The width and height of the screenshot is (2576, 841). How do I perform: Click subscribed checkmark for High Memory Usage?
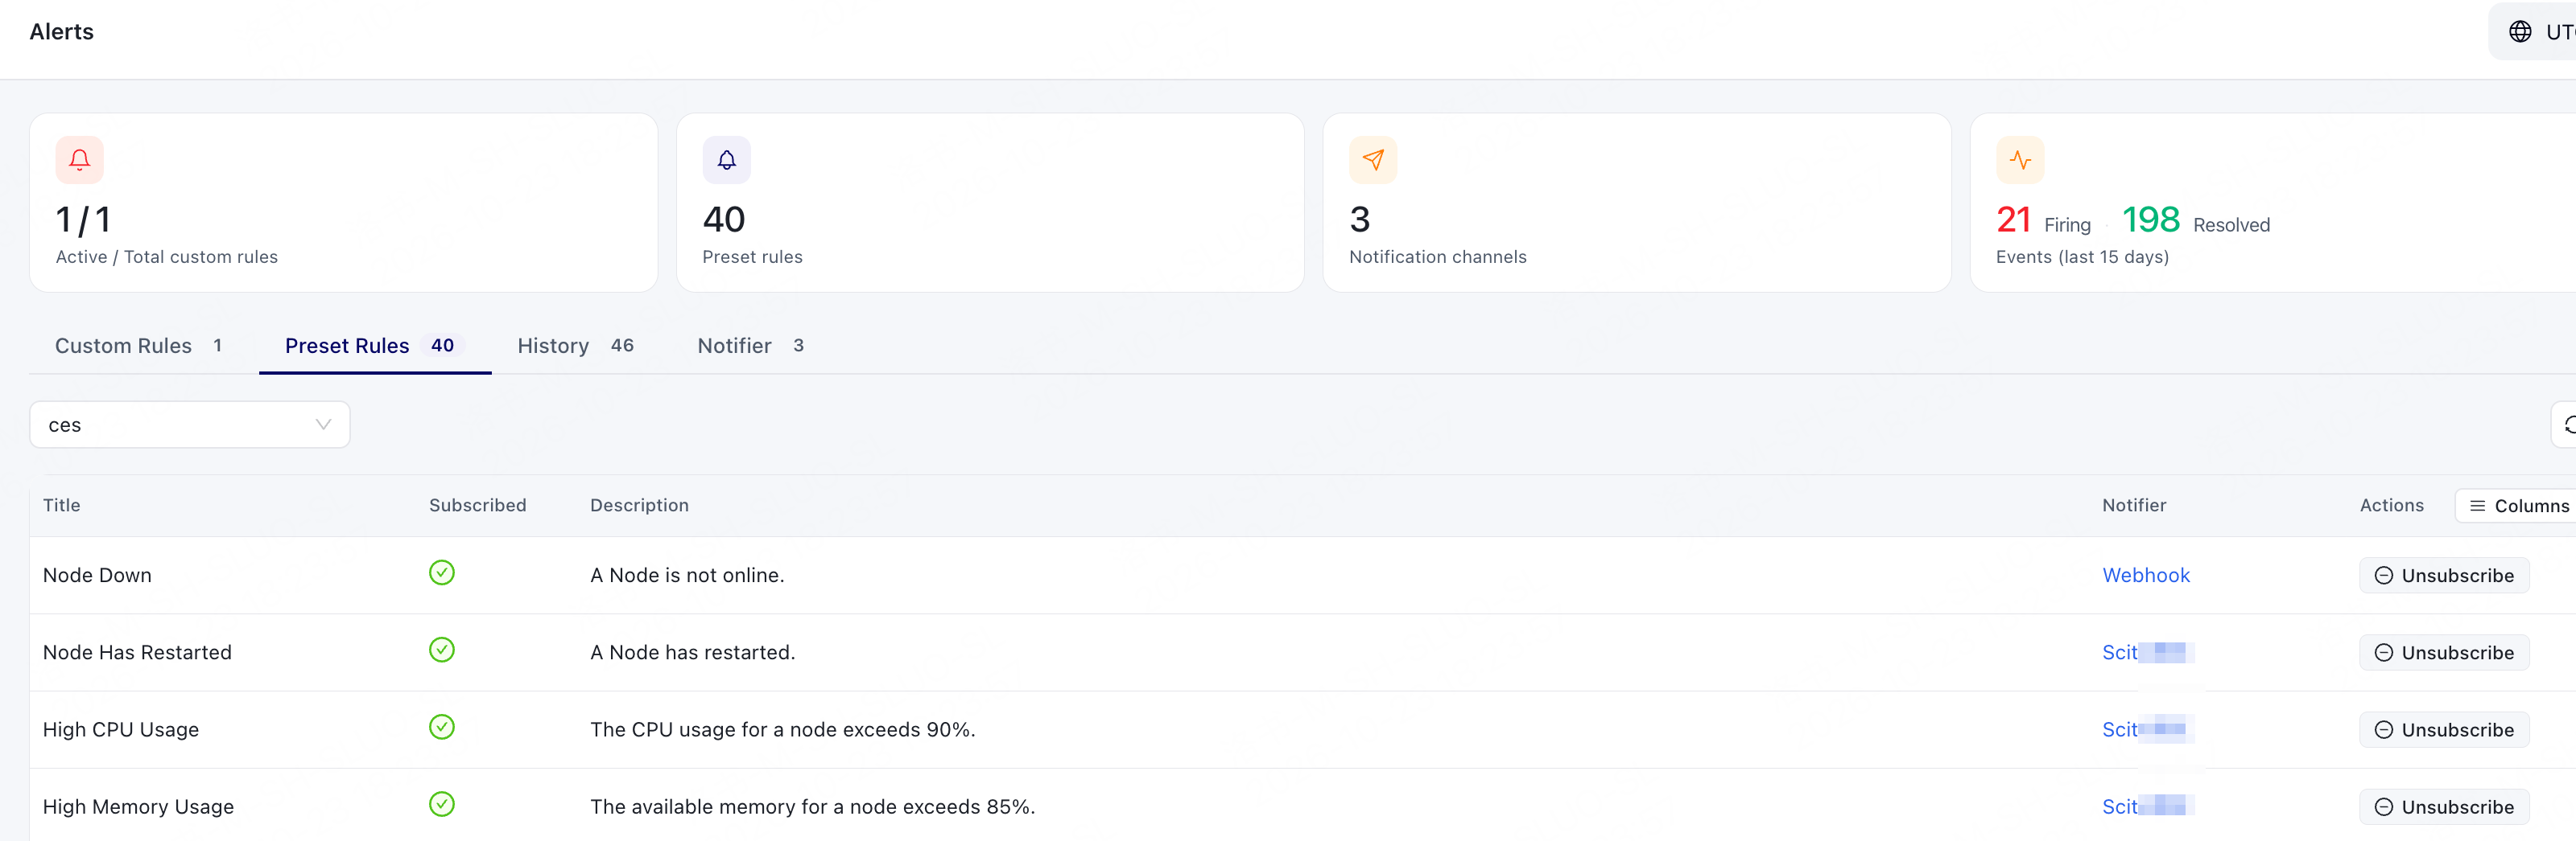[x=442, y=804]
